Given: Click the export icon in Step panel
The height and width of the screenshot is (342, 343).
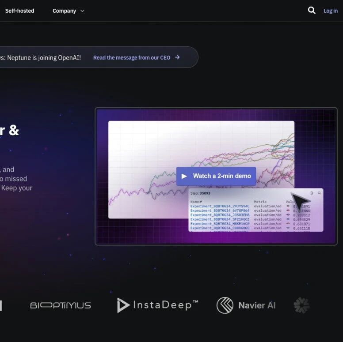Looking at the screenshot, I should point(312,193).
